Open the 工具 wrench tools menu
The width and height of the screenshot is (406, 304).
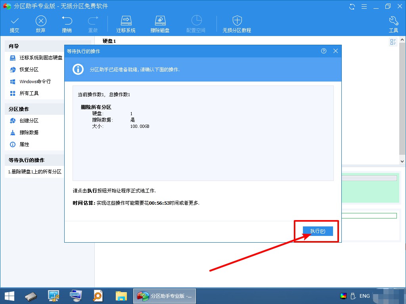tap(393, 24)
